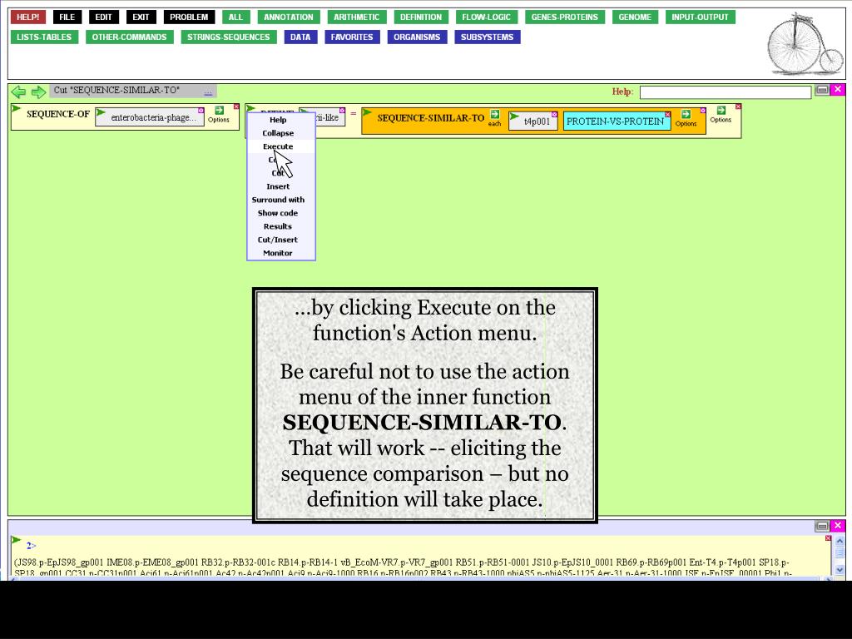Go forward with the green right arrow
The width and height of the screenshot is (852, 639).
click(38, 92)
